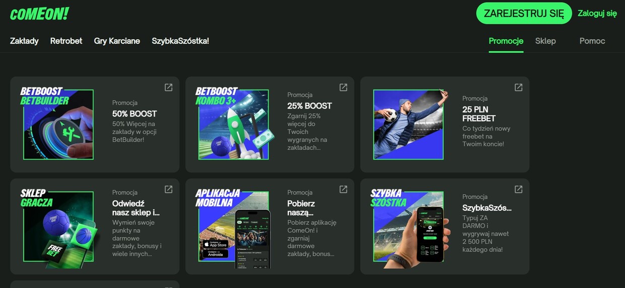Click text 'Typuj ZA DARMO i wygrywaj nawet 2 500 PLN'
625x288 pixels.
485,234
